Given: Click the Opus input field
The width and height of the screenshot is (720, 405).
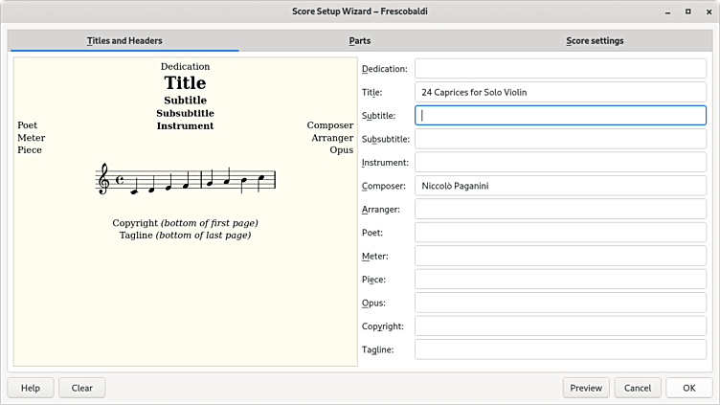Looking at the screenshot, I should point(560,303).
